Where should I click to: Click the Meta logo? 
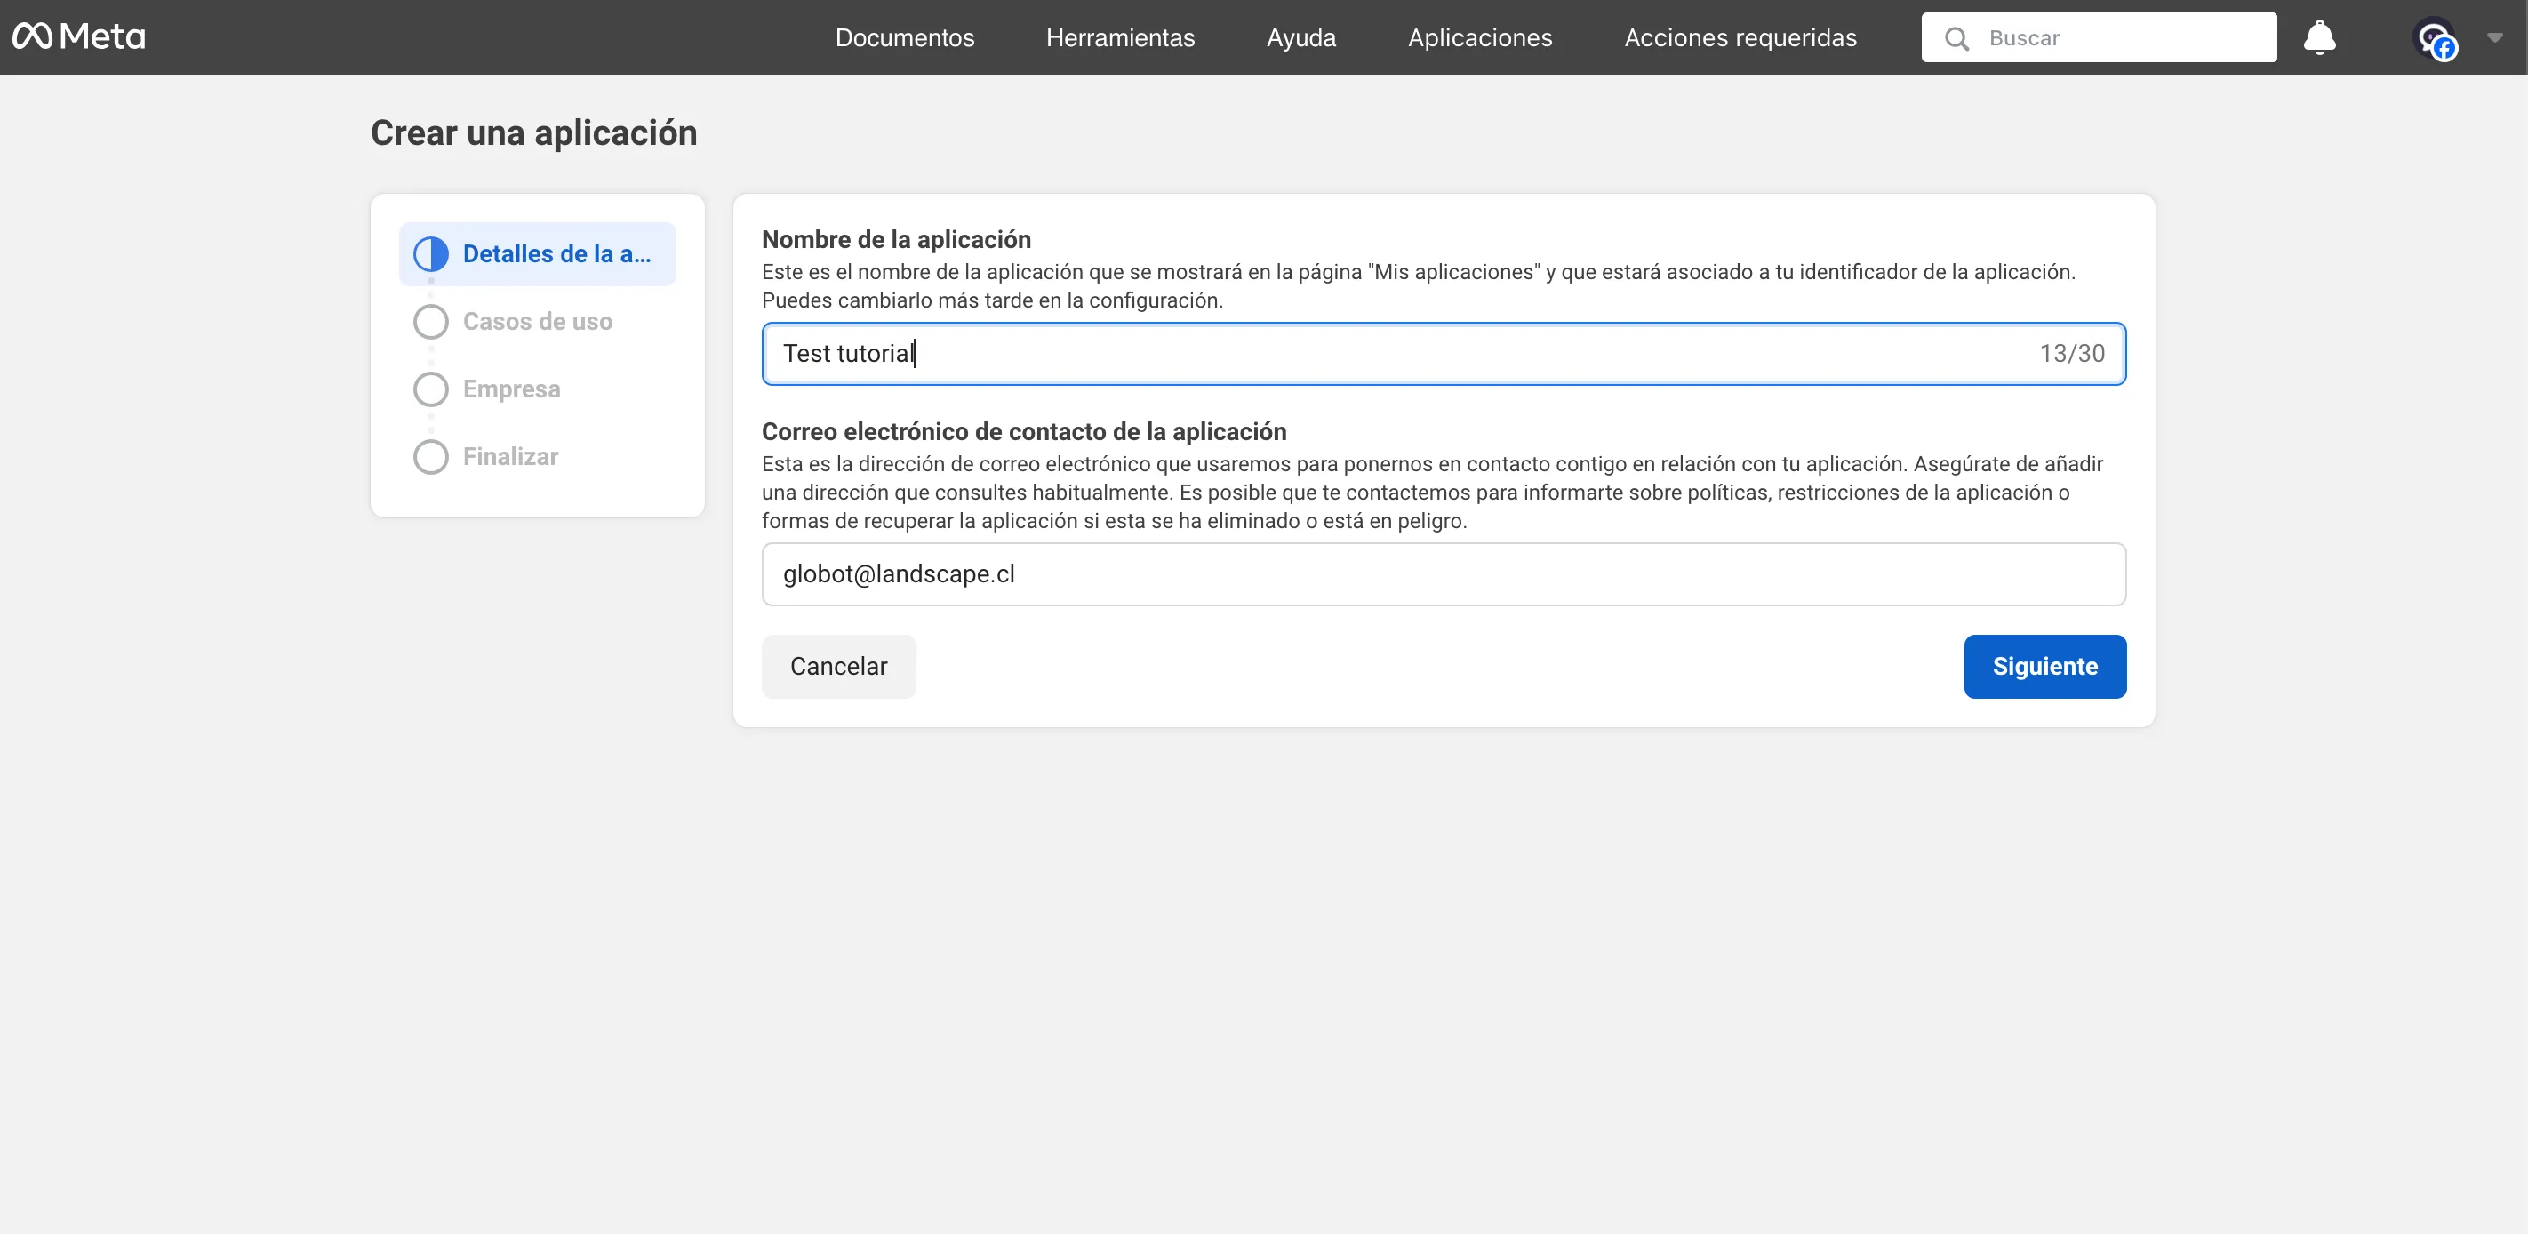tap(78, 36)
